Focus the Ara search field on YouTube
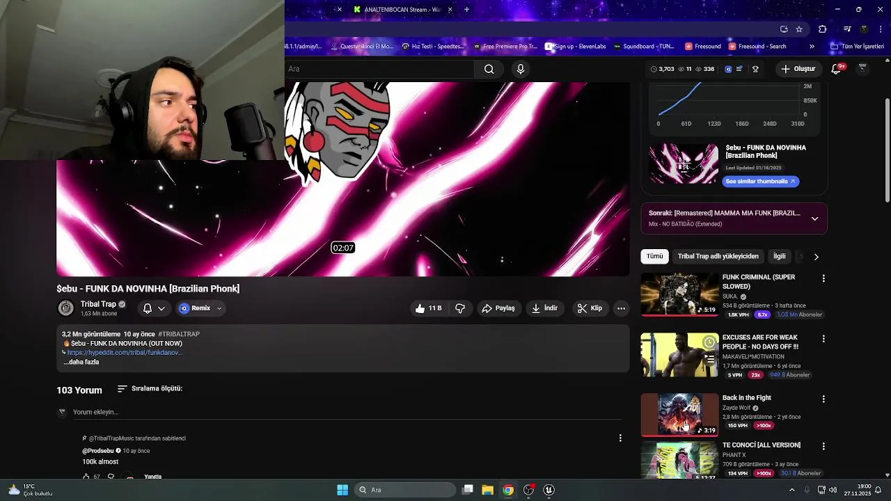The height and width of the screenshot is (501, 891). pyautogui.click(x=379, y=69)
